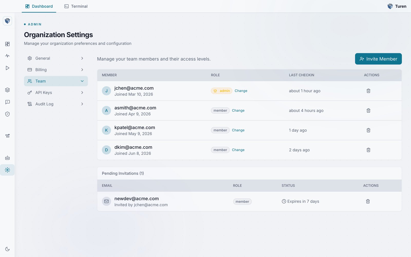The height and width of the screenshot is (257, 411).
Task: Select the active settings gear in sidebar
Action: coord(7,170)
